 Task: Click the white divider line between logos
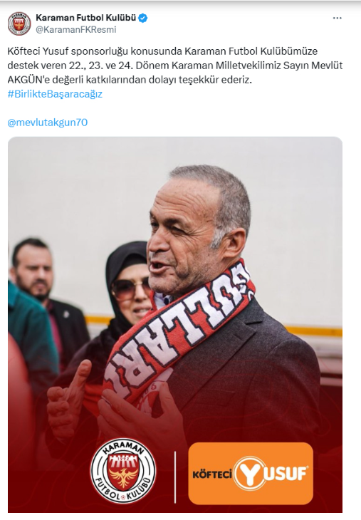pos(175,477)
